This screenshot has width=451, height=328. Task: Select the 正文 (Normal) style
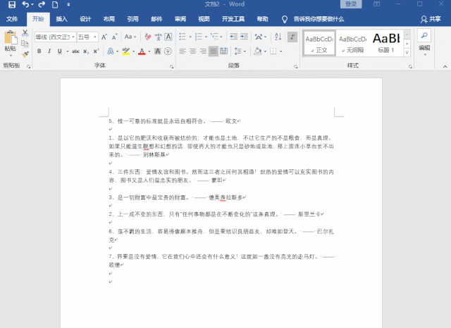coord(319,43)
